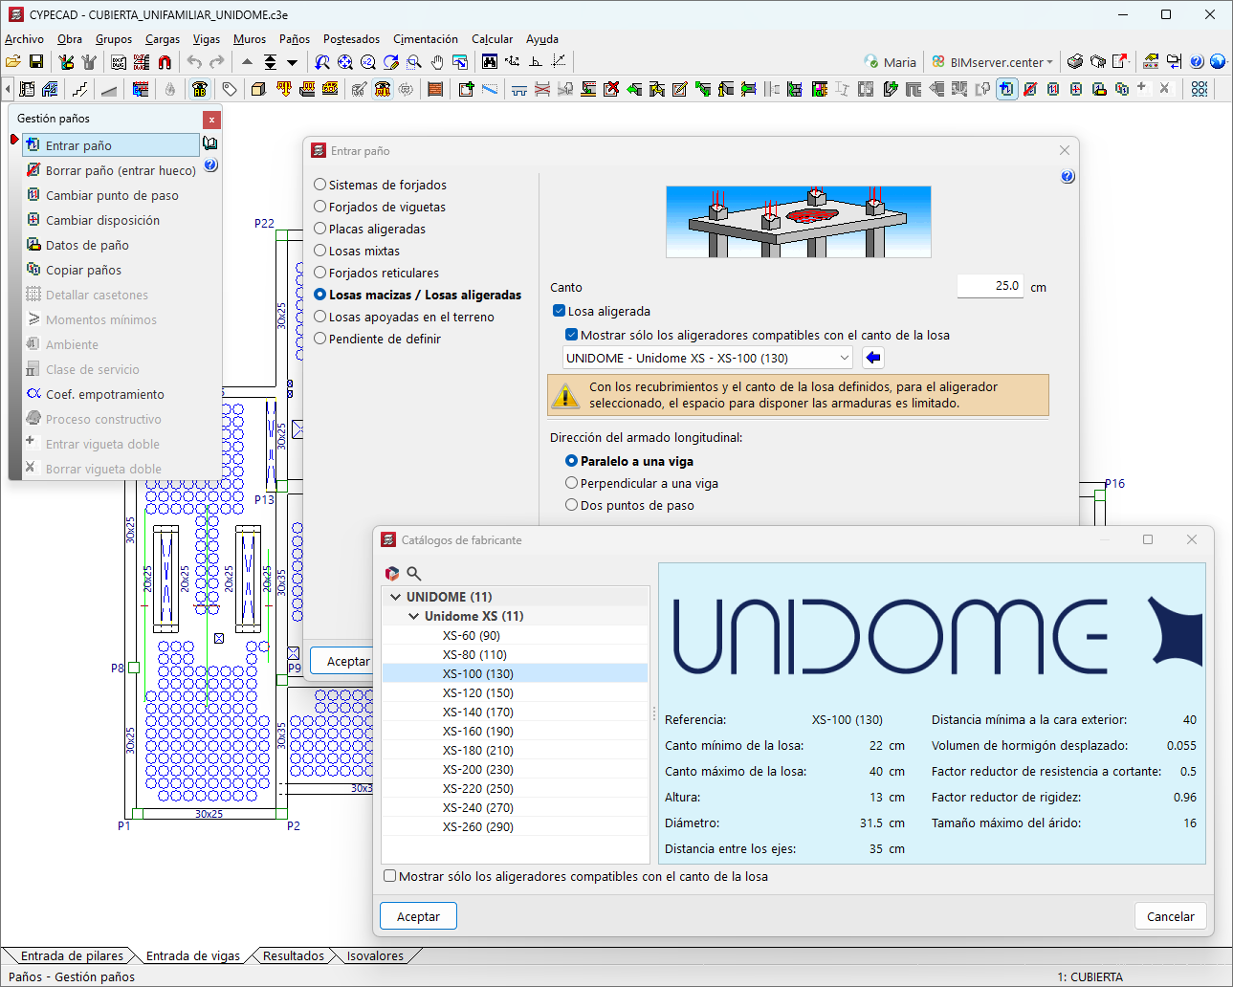The width and height of the screenshot is (1233, 987).
Task: Uncheck the Losa aligerada checkbox
Action: click(560, 311)
